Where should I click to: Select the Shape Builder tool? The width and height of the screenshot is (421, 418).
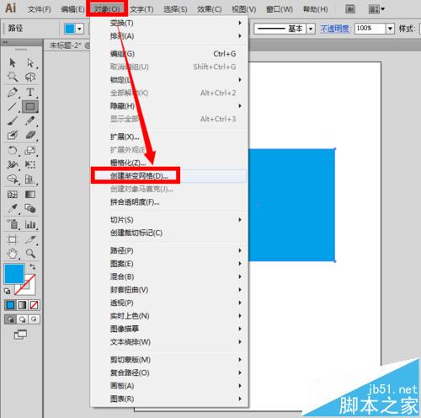[x=13, y=180]
